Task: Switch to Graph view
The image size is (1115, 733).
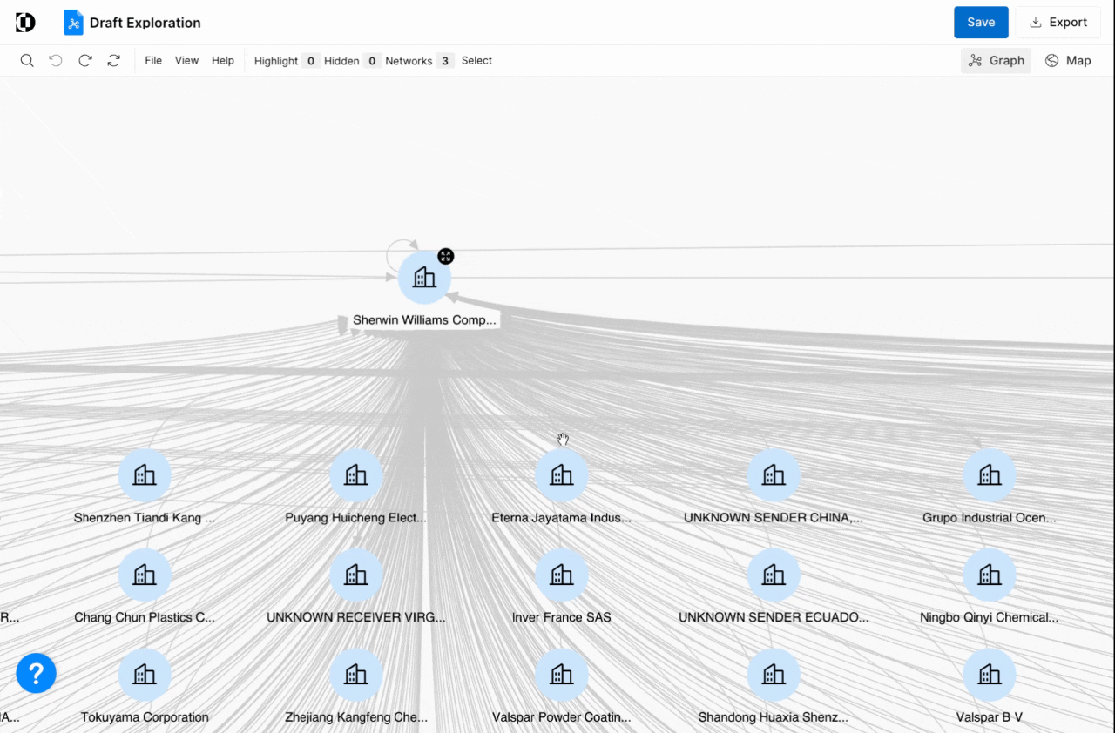Action: (996, 61)
